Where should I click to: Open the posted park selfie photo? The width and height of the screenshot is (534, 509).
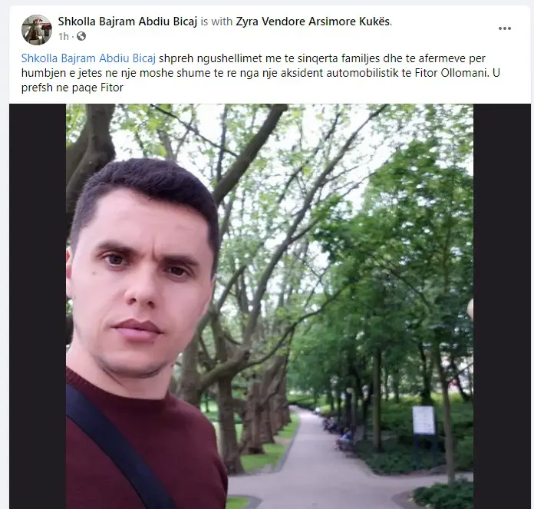click(x=269, y=306)
